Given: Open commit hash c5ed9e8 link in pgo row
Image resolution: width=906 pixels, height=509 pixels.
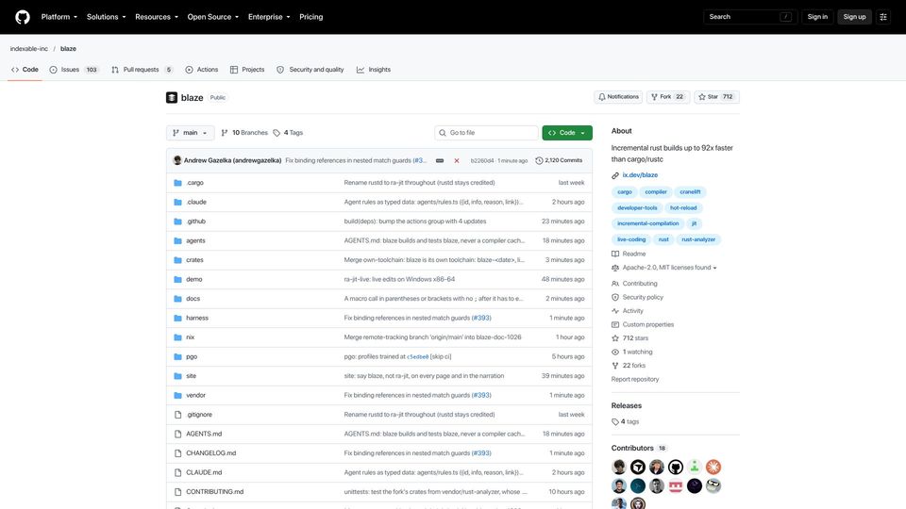Looking at the screenshot, I should [418, 356].
